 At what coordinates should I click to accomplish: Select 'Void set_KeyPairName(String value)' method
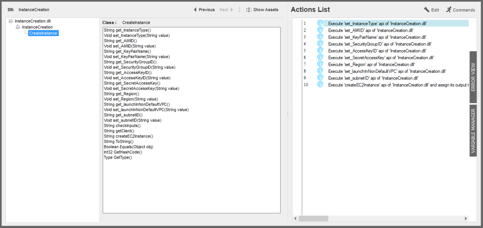pos(137,57)
